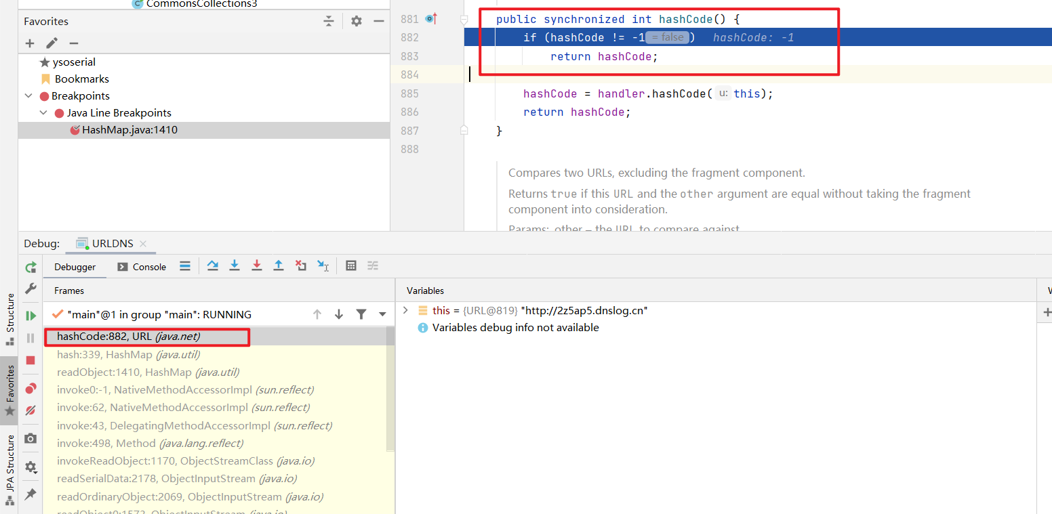Select the next frame with down arrow
1052x514 pixels.
point(339,314)
